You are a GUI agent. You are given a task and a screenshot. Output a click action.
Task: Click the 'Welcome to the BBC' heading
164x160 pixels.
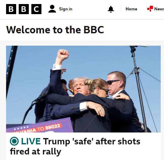55,30
